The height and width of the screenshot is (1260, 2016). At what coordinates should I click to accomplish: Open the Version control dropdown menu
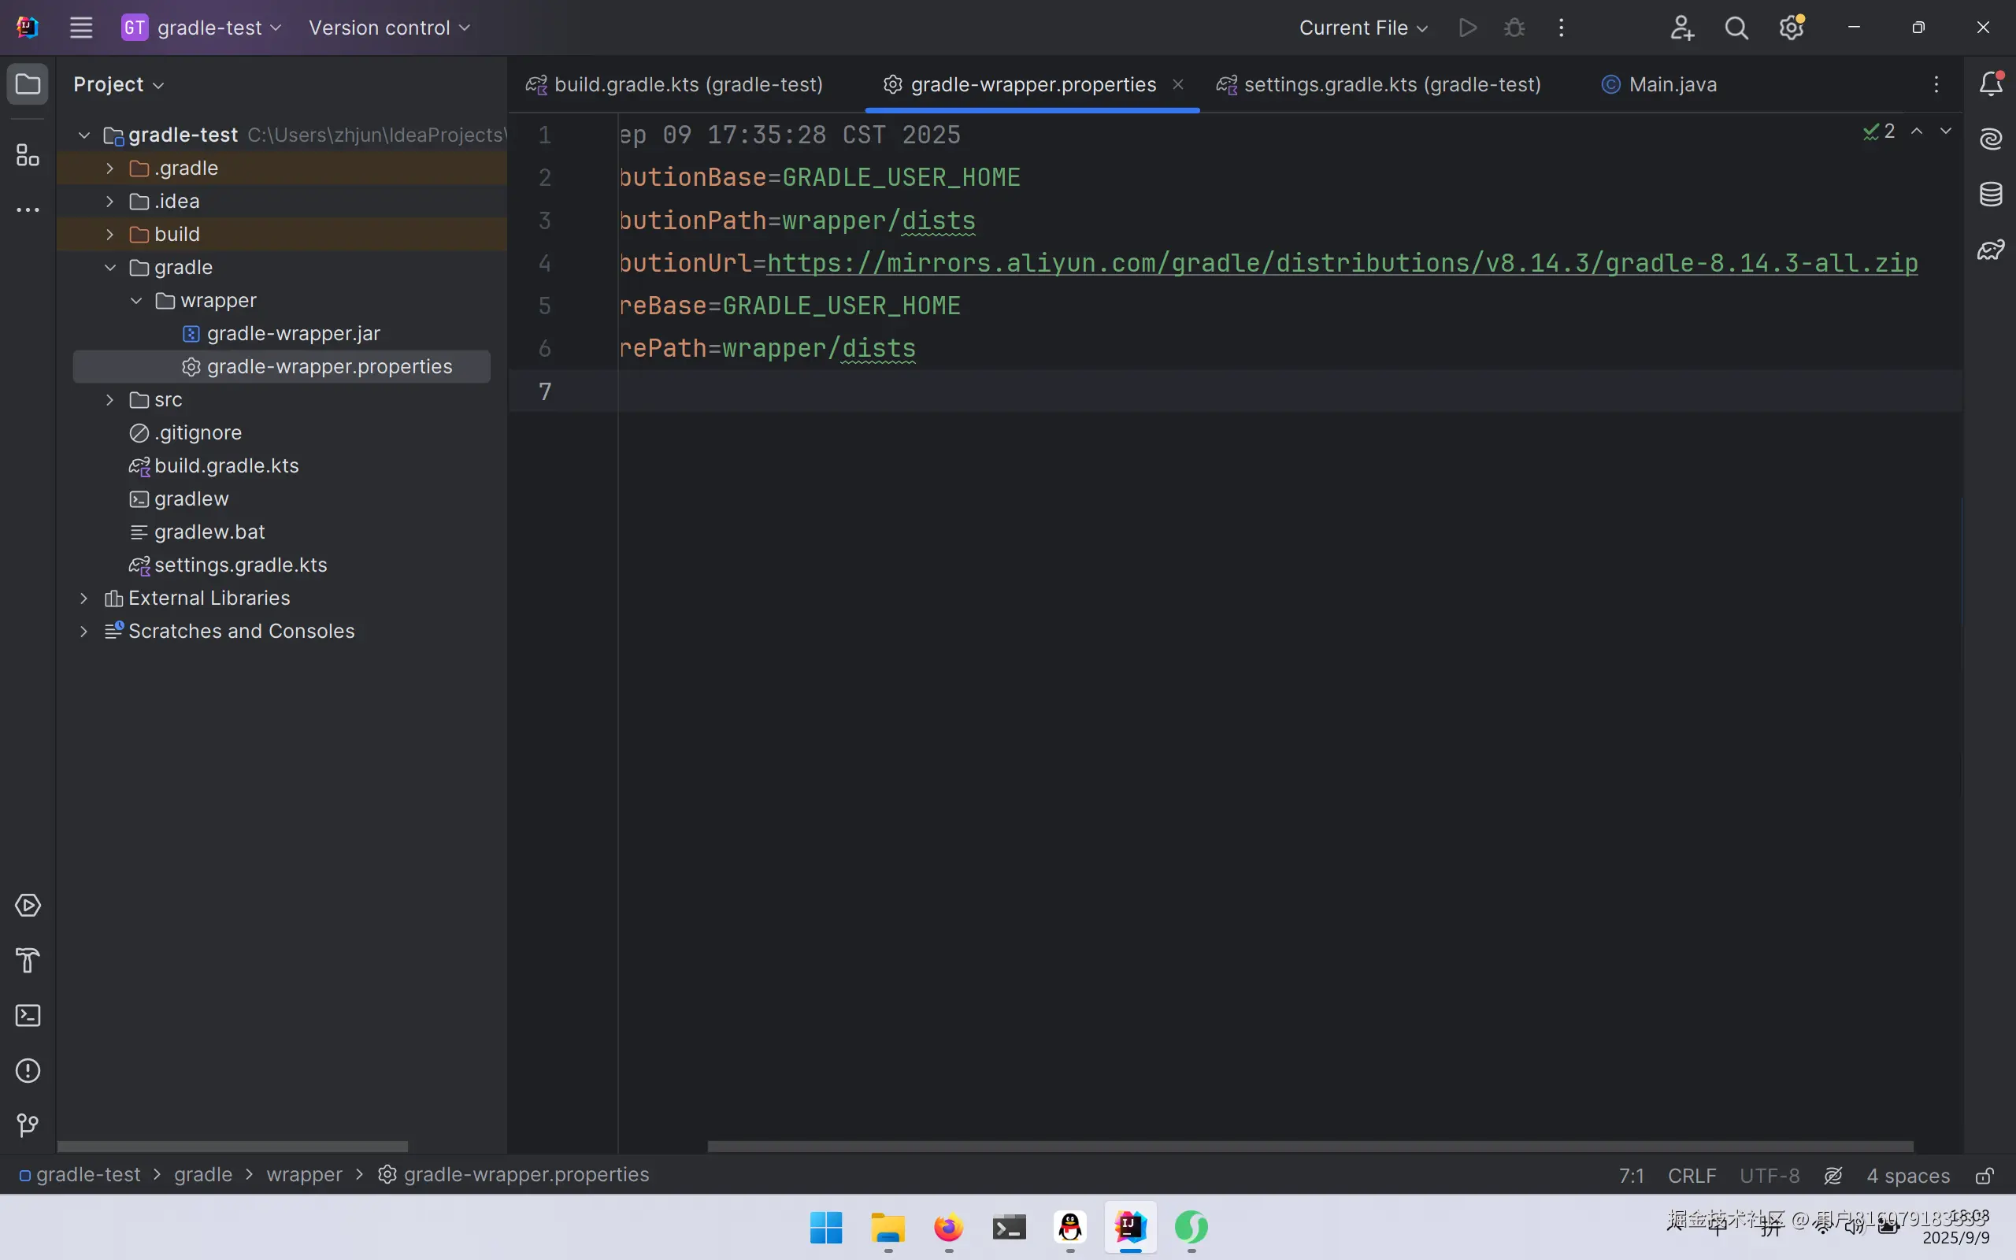(x=389, y=28)
